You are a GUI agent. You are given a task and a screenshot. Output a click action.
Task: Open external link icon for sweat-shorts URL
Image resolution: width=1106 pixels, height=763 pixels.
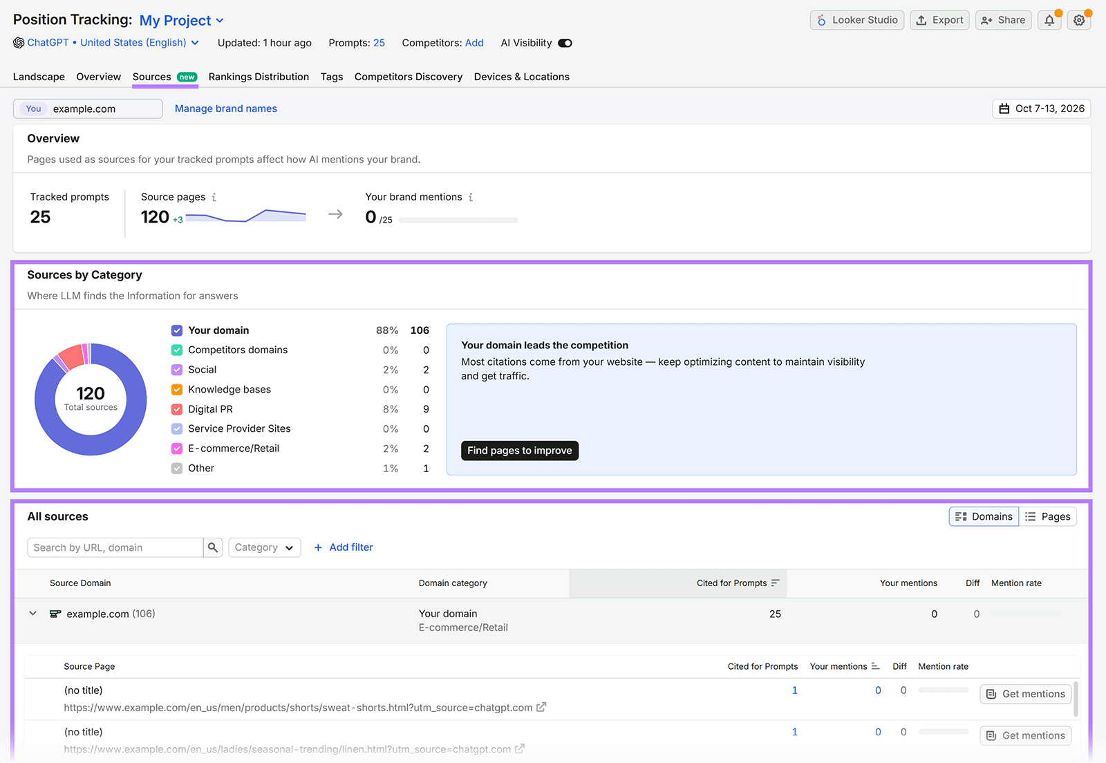[541, 707]
